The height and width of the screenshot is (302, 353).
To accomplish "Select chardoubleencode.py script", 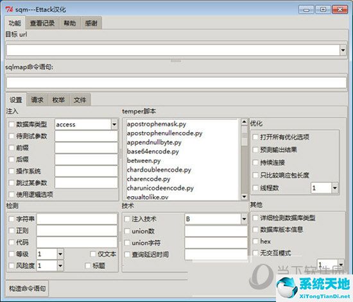I will click(159, 170).
